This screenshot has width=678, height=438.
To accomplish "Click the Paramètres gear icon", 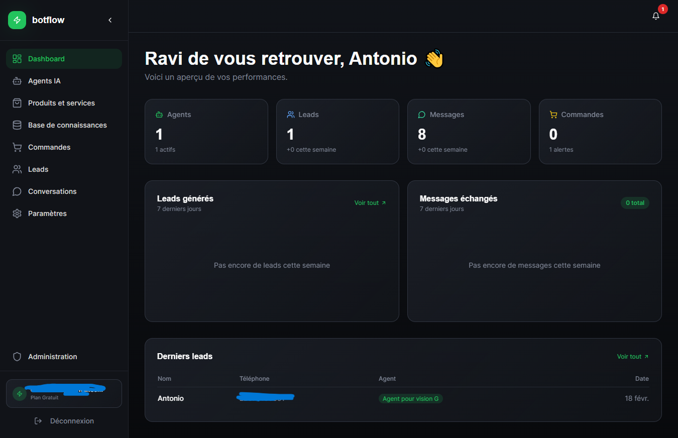I will point(17,213).
